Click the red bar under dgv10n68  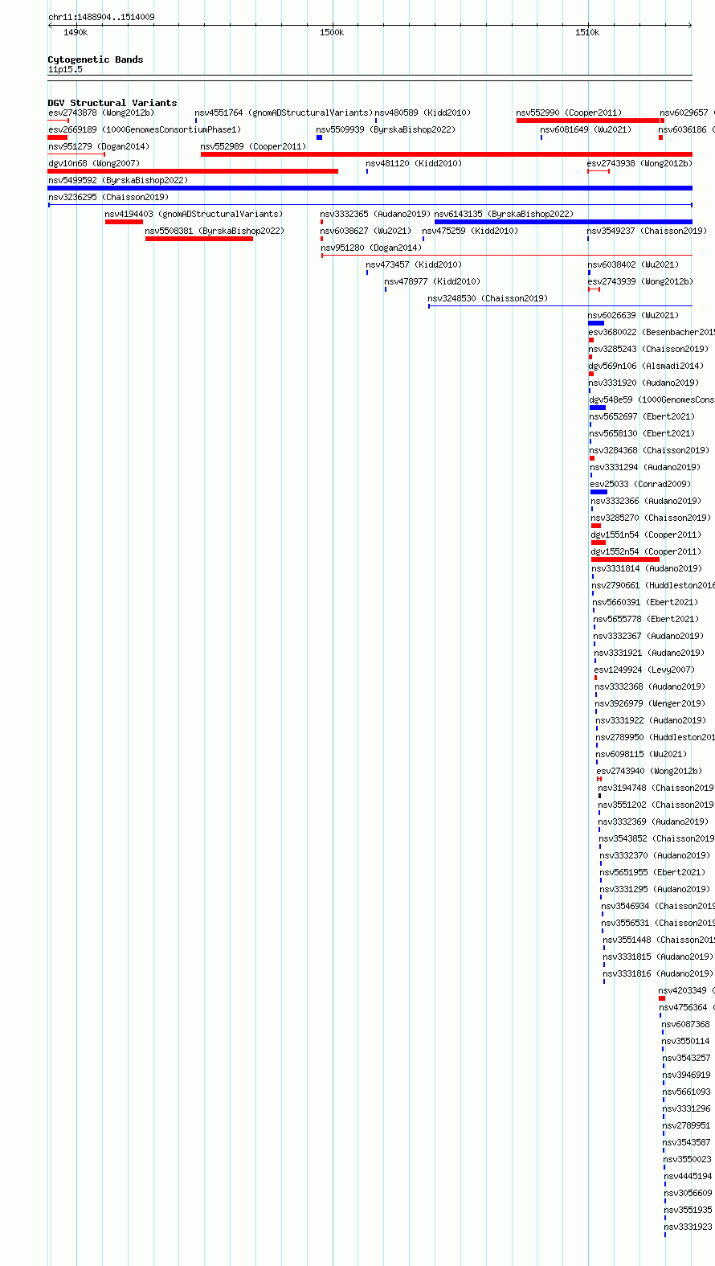tap(193, 171)
